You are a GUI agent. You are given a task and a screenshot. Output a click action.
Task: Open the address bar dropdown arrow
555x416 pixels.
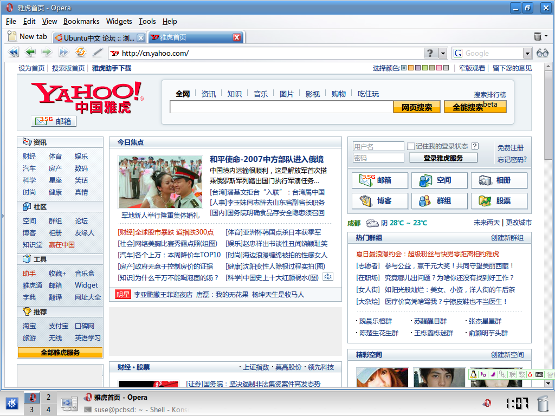click(x=443, y=53)
